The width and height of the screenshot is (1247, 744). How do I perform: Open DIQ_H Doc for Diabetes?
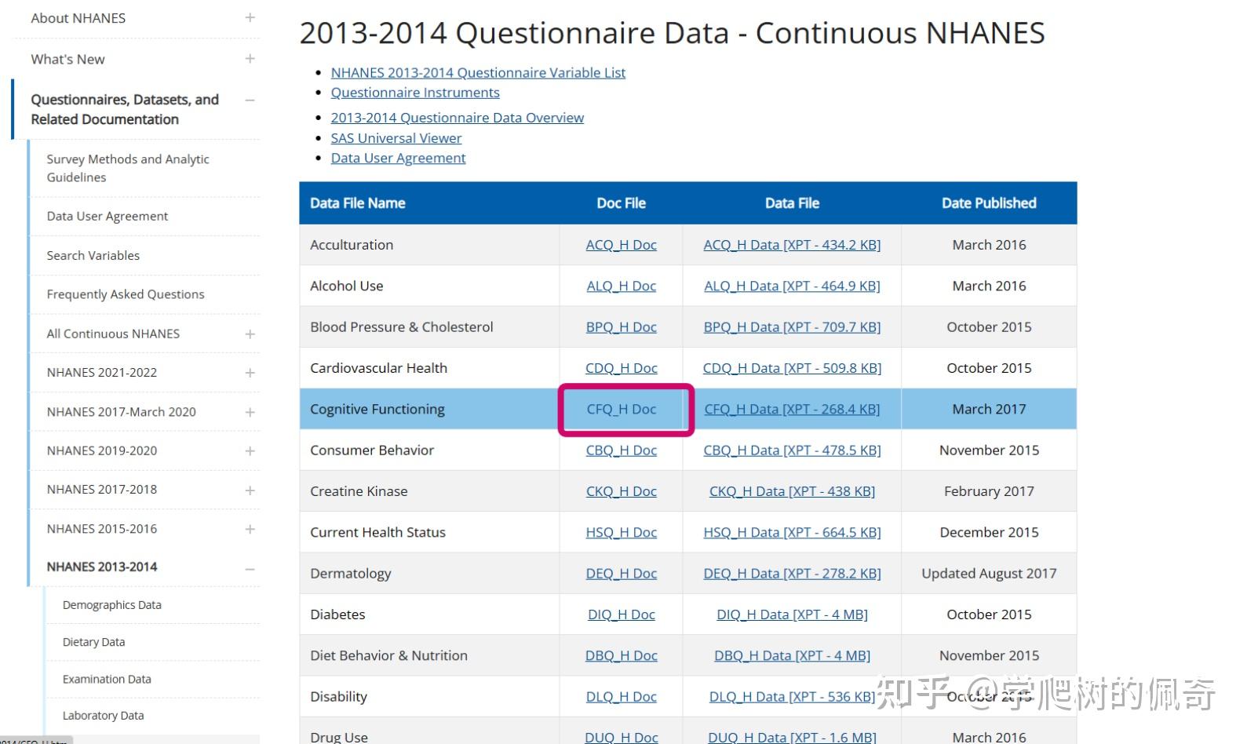tap(621, 615)
